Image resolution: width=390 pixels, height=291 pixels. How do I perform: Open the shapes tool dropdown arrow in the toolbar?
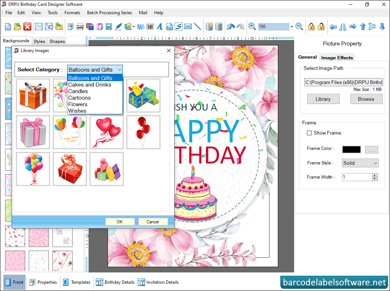(x=133, y=27)
